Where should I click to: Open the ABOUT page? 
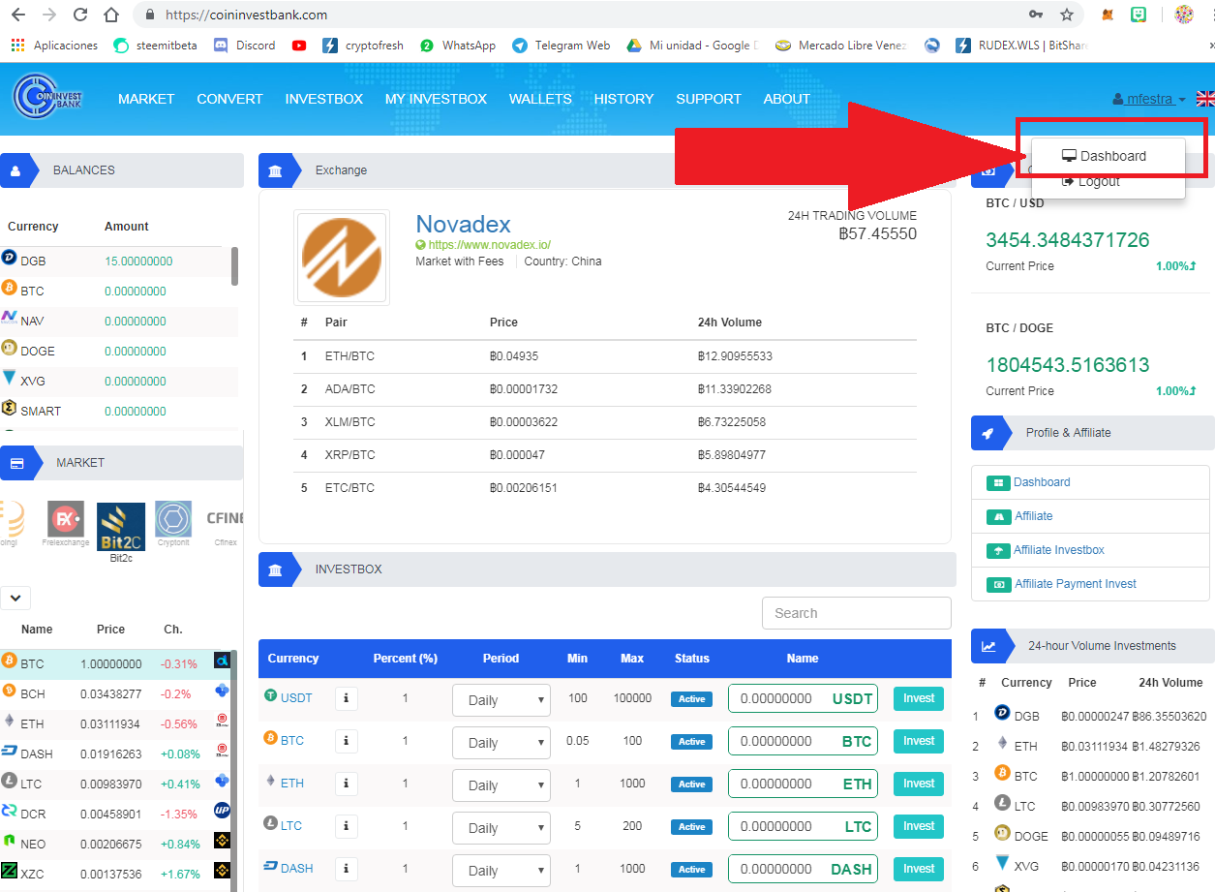click(x=786, y=99)
